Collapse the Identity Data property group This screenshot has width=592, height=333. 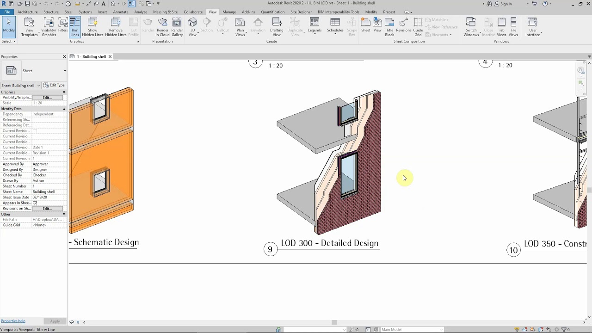[x=64, y=109]
